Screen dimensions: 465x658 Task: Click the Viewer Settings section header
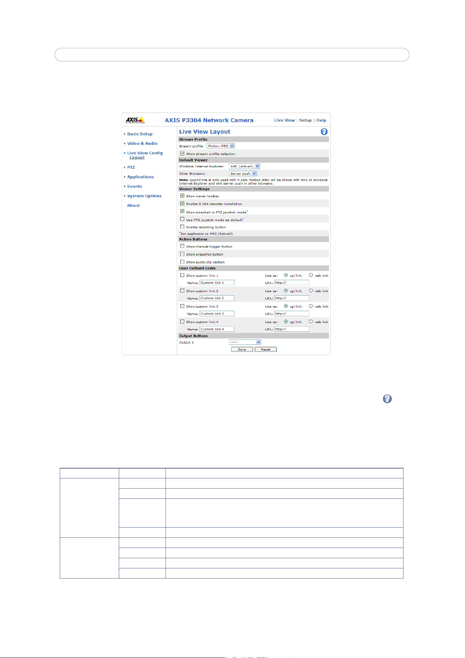pos(254,189)
